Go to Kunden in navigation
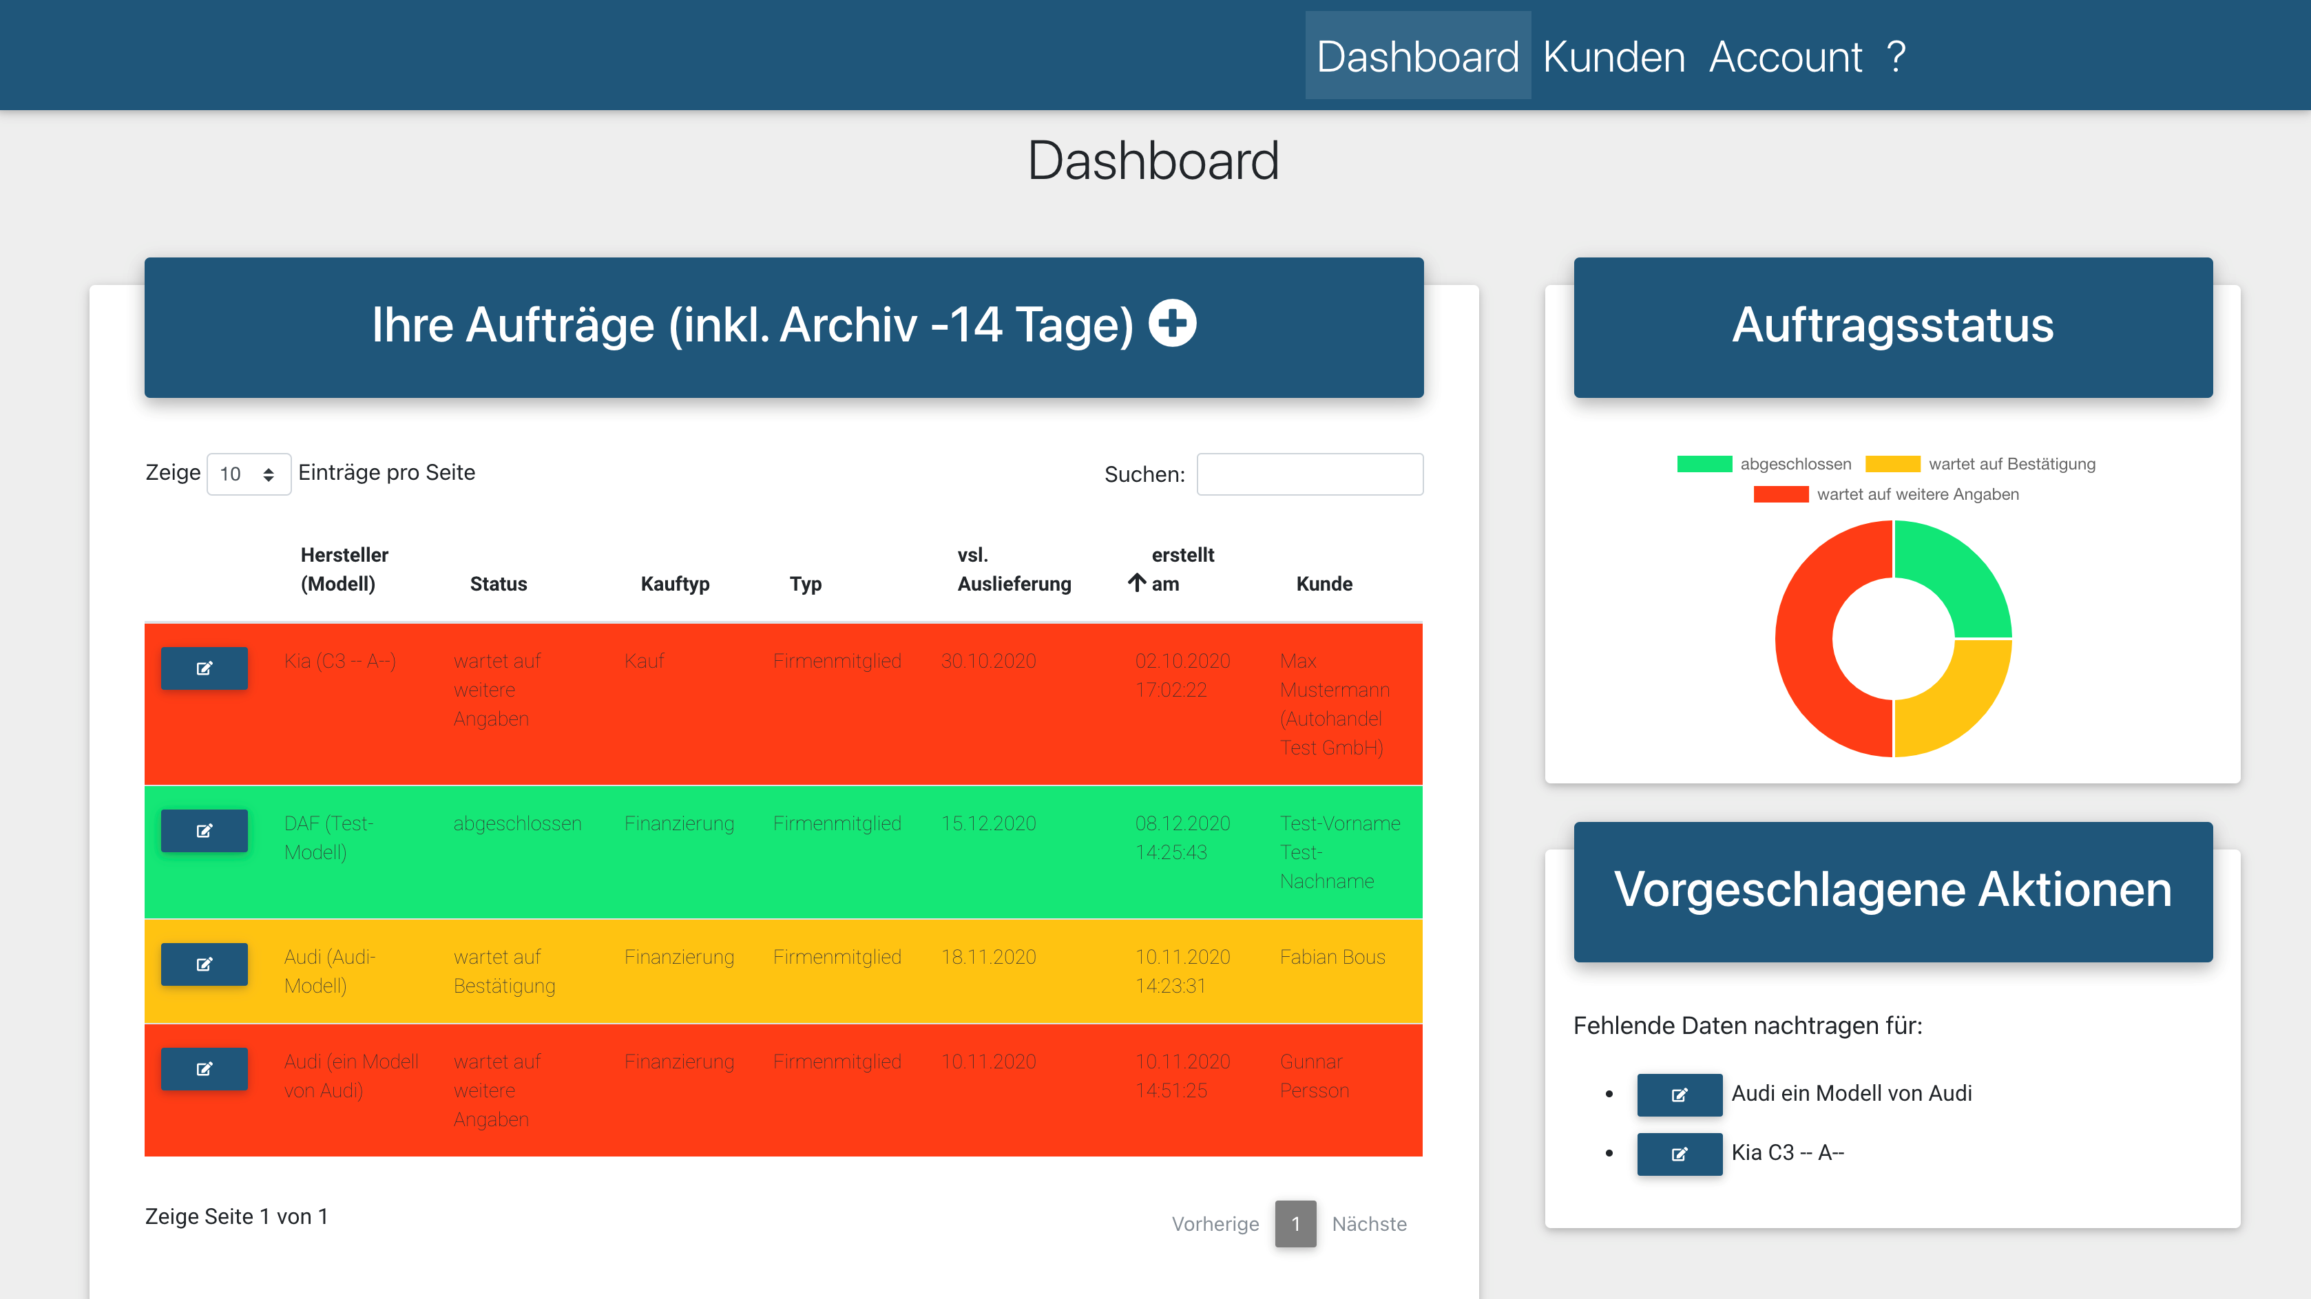Viewport: 2311px width, 1299px height. (x=1613, y=56)
